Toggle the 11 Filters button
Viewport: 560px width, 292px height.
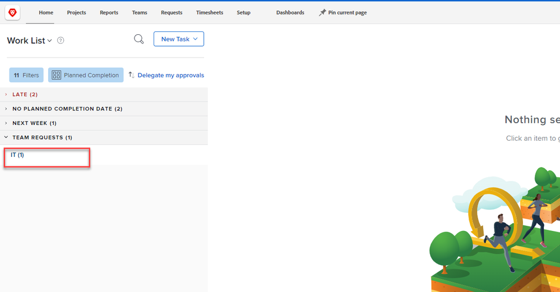point(26,75)
